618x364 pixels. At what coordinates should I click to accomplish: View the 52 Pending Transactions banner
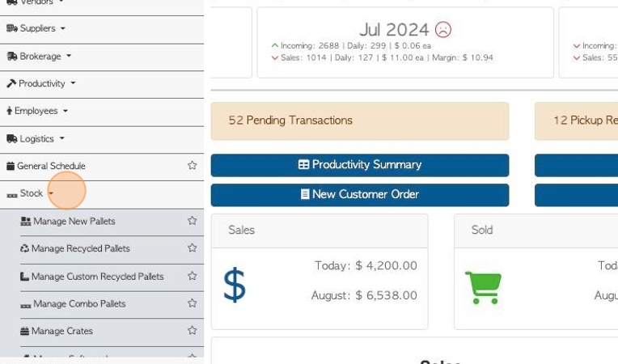[x=360, y=121]
